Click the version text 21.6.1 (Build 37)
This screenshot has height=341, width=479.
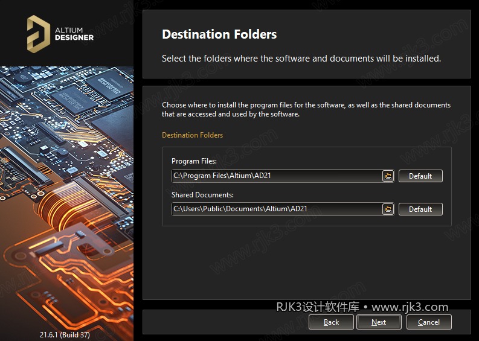pyautogui.click(x=65, y=334)
